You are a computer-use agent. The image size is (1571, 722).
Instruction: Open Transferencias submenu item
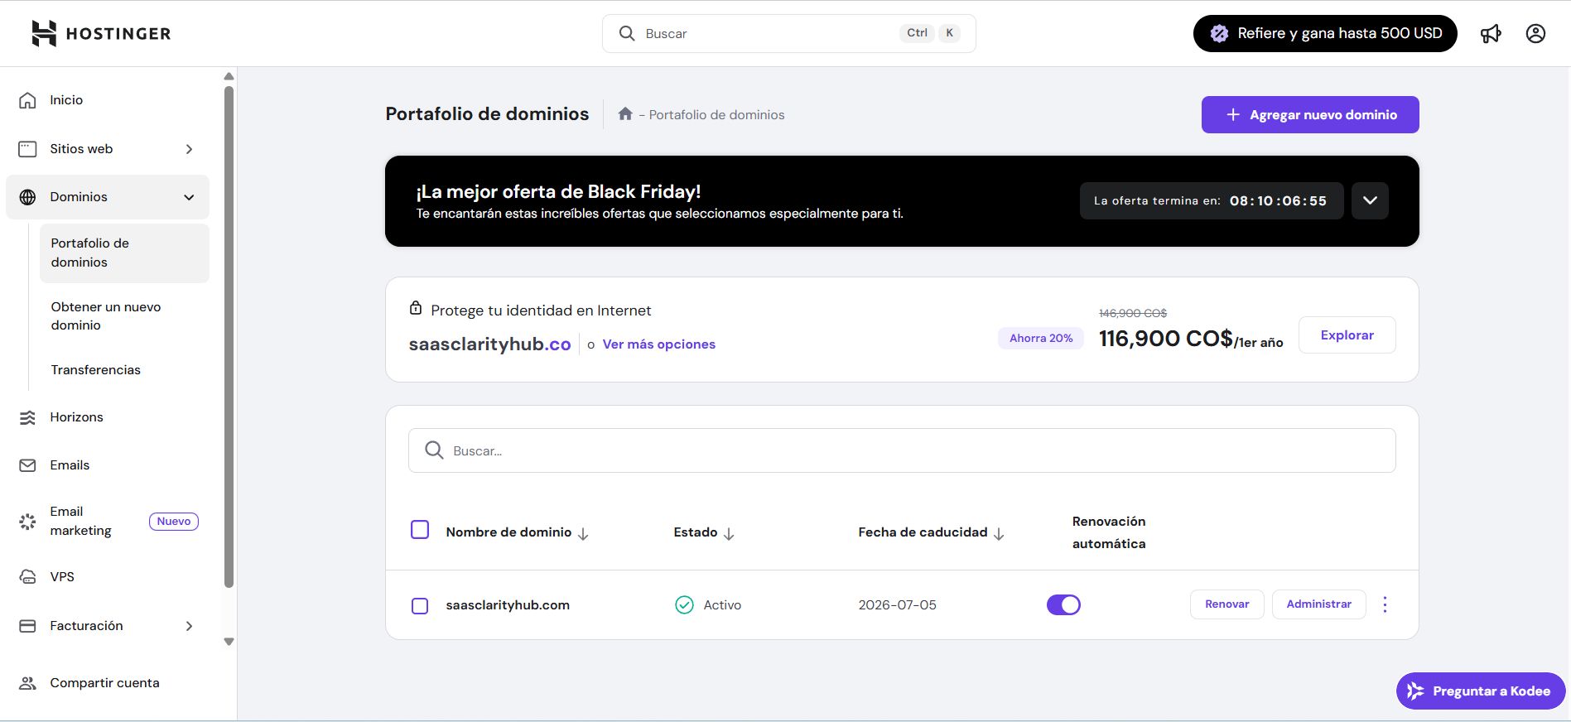tap(124, 369)
